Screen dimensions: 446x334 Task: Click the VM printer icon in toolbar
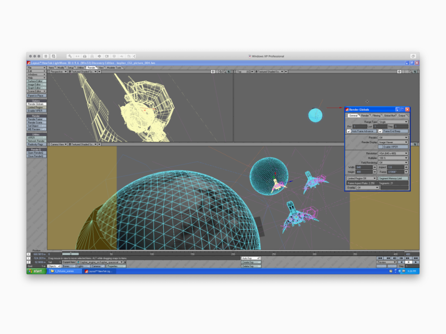click(84, 56)
